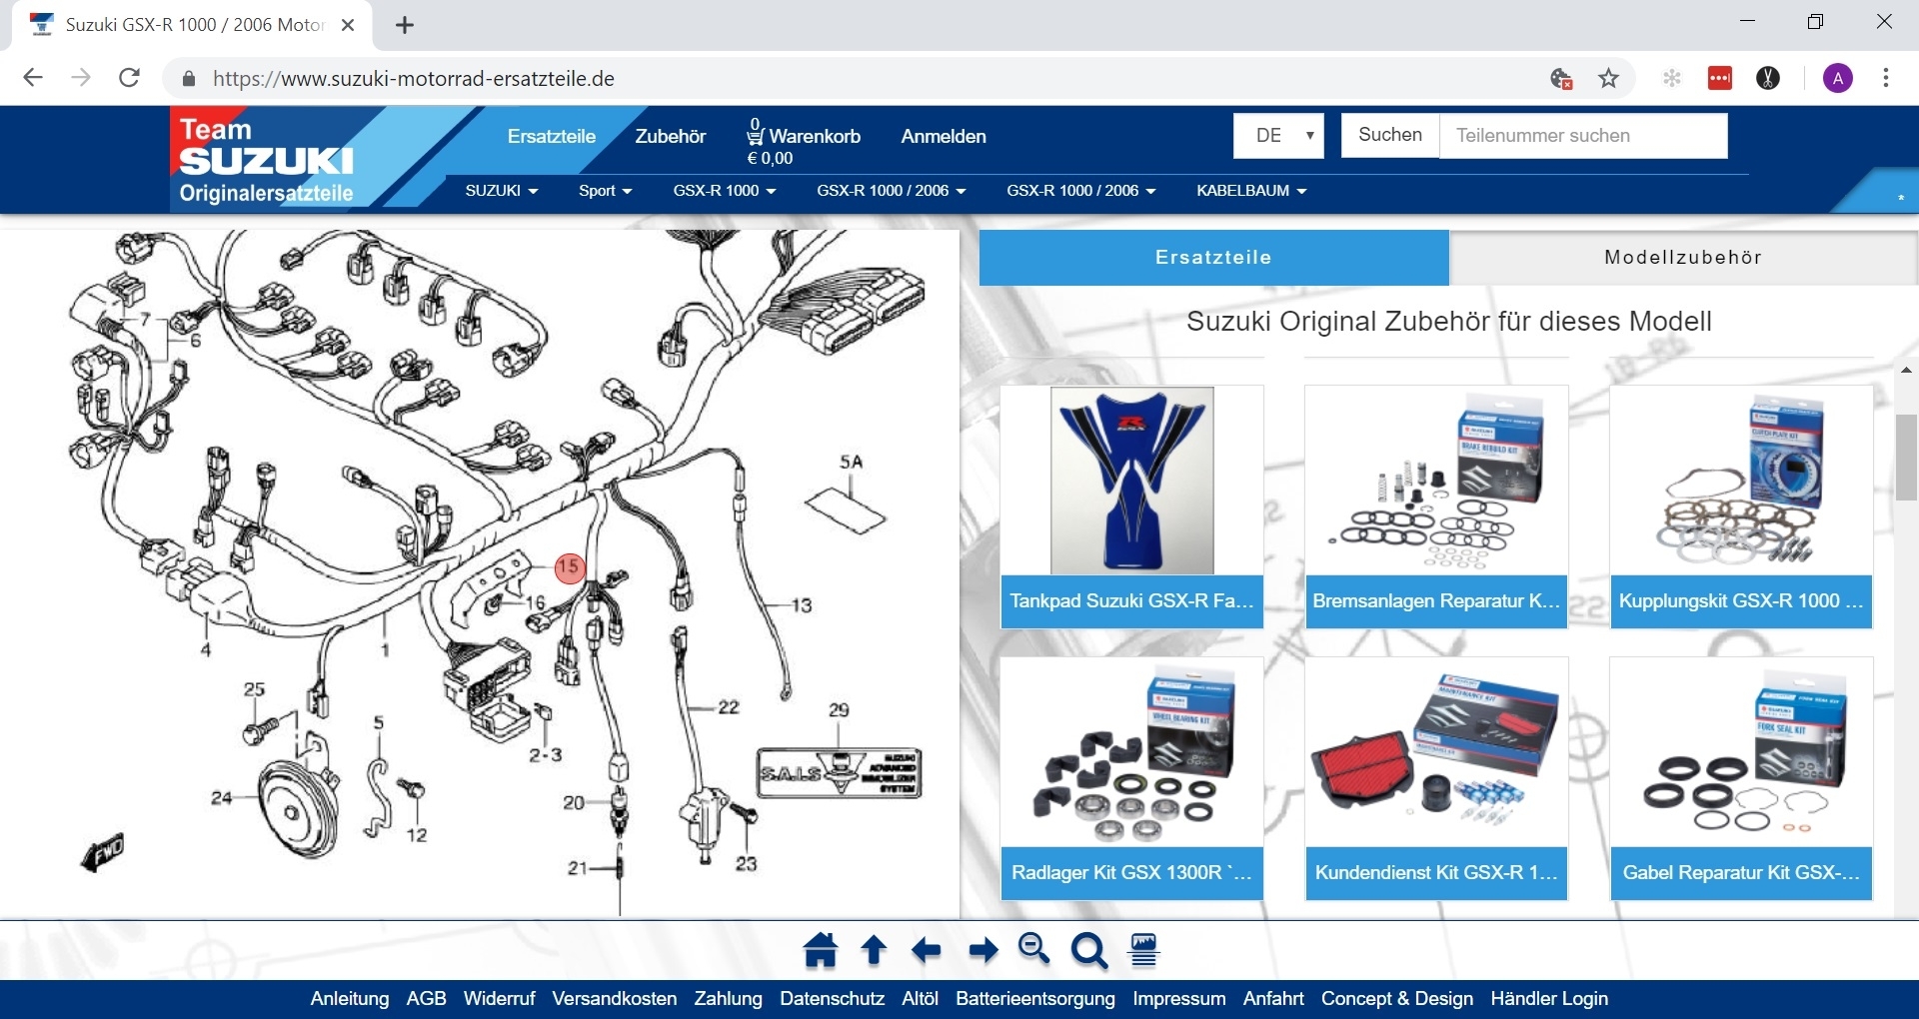The image size is (1919, 1019).
Task: Expand the GSX-R 1000 breadcrumb dropdown
Action: [725, 191]
